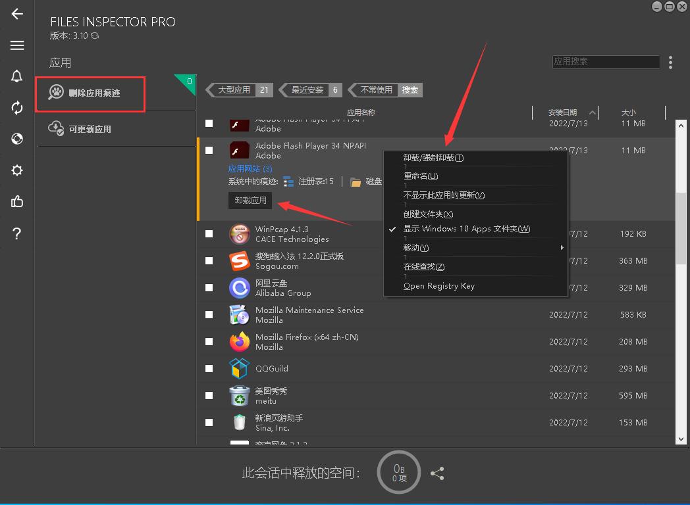Open the settings gear in the sidebar
The width and height of the screenshot is (690, 505).
[x=16, y=170]
